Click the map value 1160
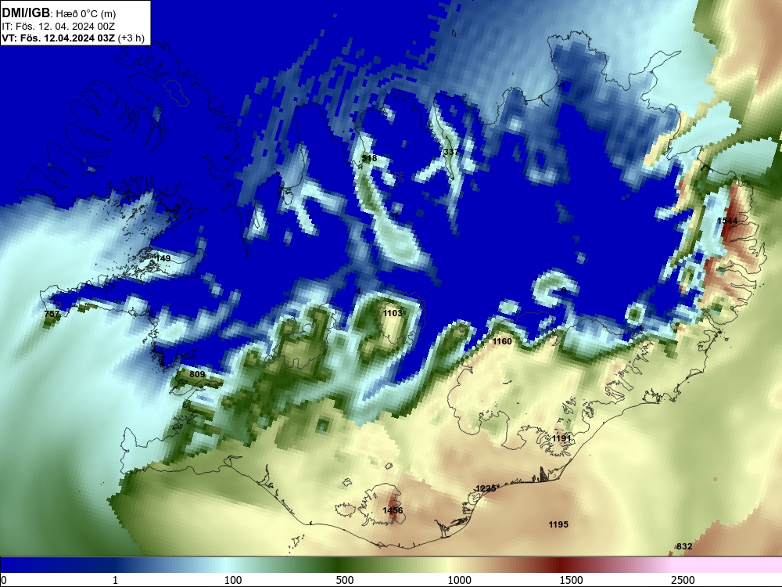 pyautogui.click(x=502, y=341)
